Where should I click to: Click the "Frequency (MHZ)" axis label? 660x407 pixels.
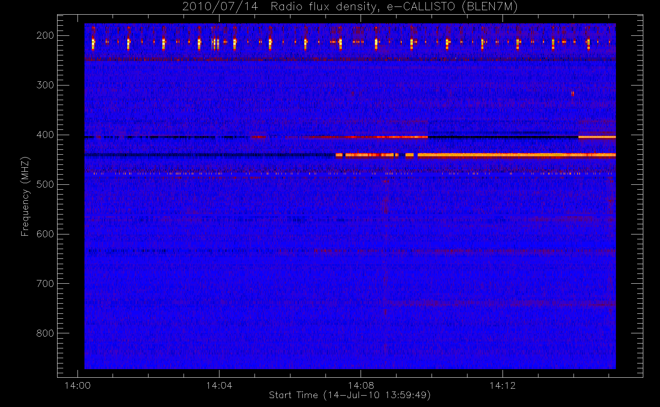pos(25,196)
